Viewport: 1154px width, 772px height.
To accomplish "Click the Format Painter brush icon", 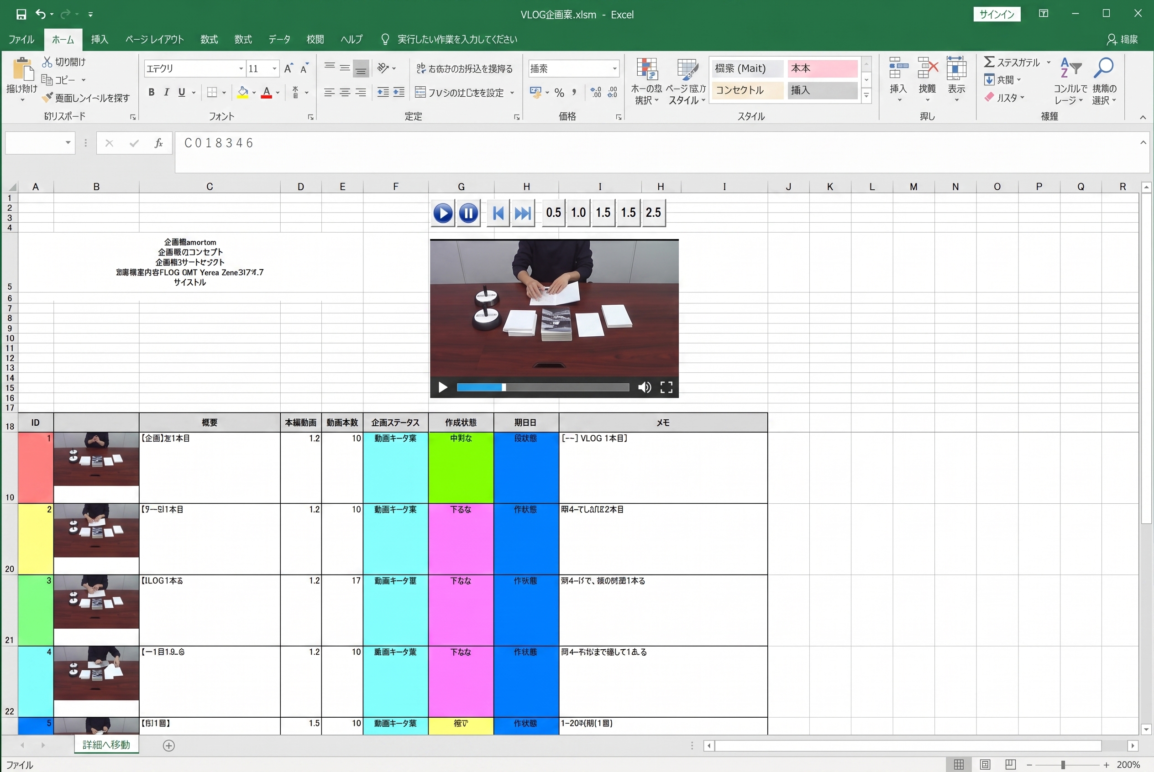I will pyautogui.click(x=47, y=98).
